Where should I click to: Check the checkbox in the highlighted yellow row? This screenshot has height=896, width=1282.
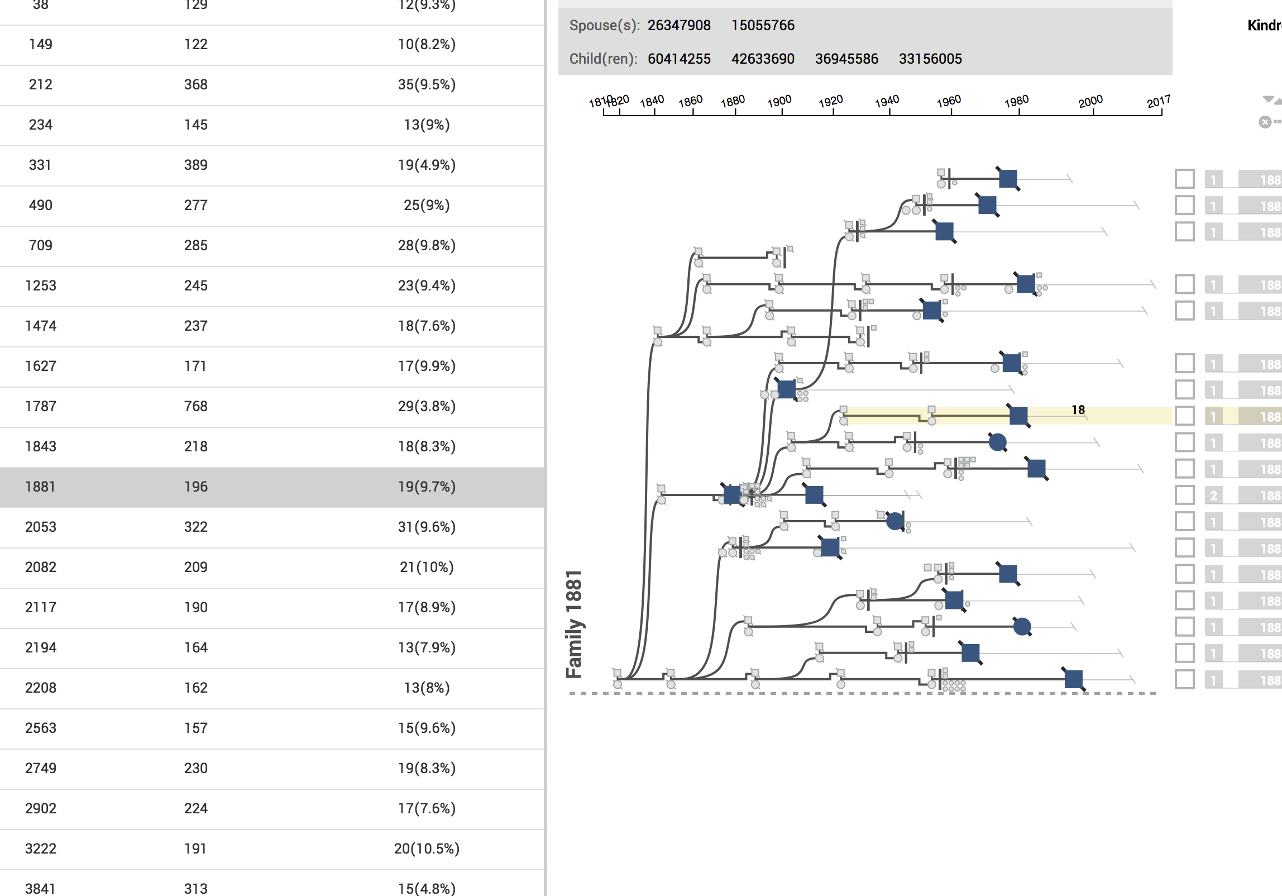(x=1184, y=416)
